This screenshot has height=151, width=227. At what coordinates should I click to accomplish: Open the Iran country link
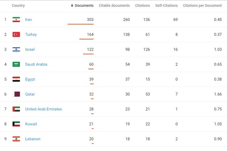click(29, 20)
